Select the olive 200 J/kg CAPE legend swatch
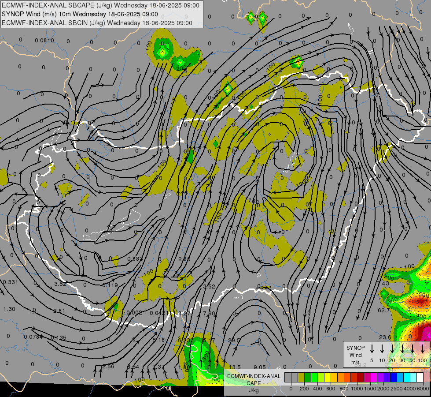The height and width of the screenshot is (397, 431). click(x=301, y=378)
